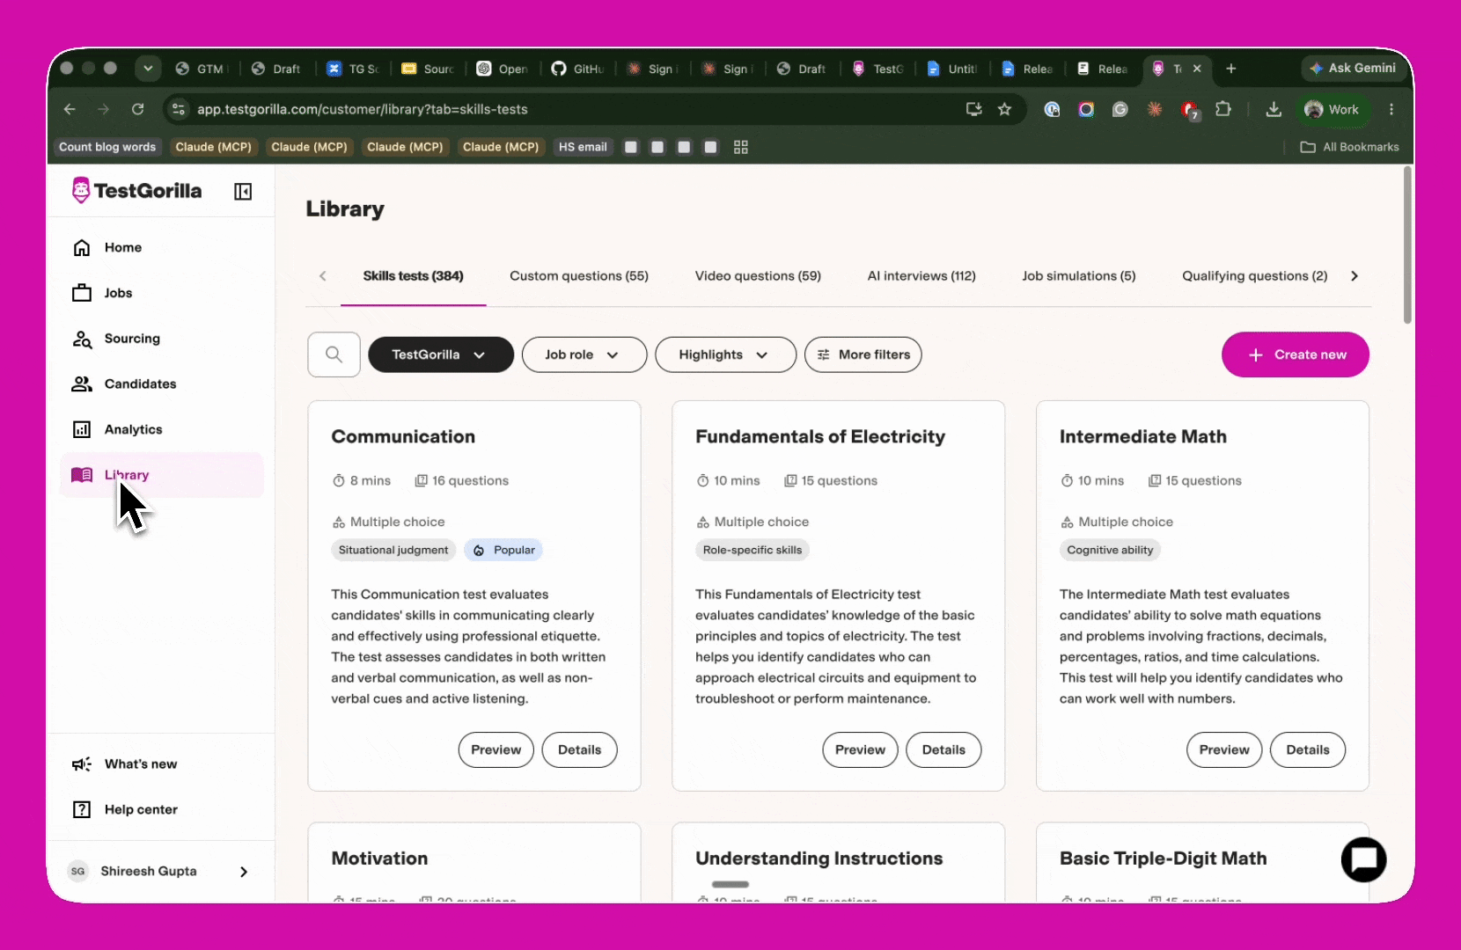Screen dimensions: 1461x950
Task: Open the chat support bubble
Action: (1363, 859)
